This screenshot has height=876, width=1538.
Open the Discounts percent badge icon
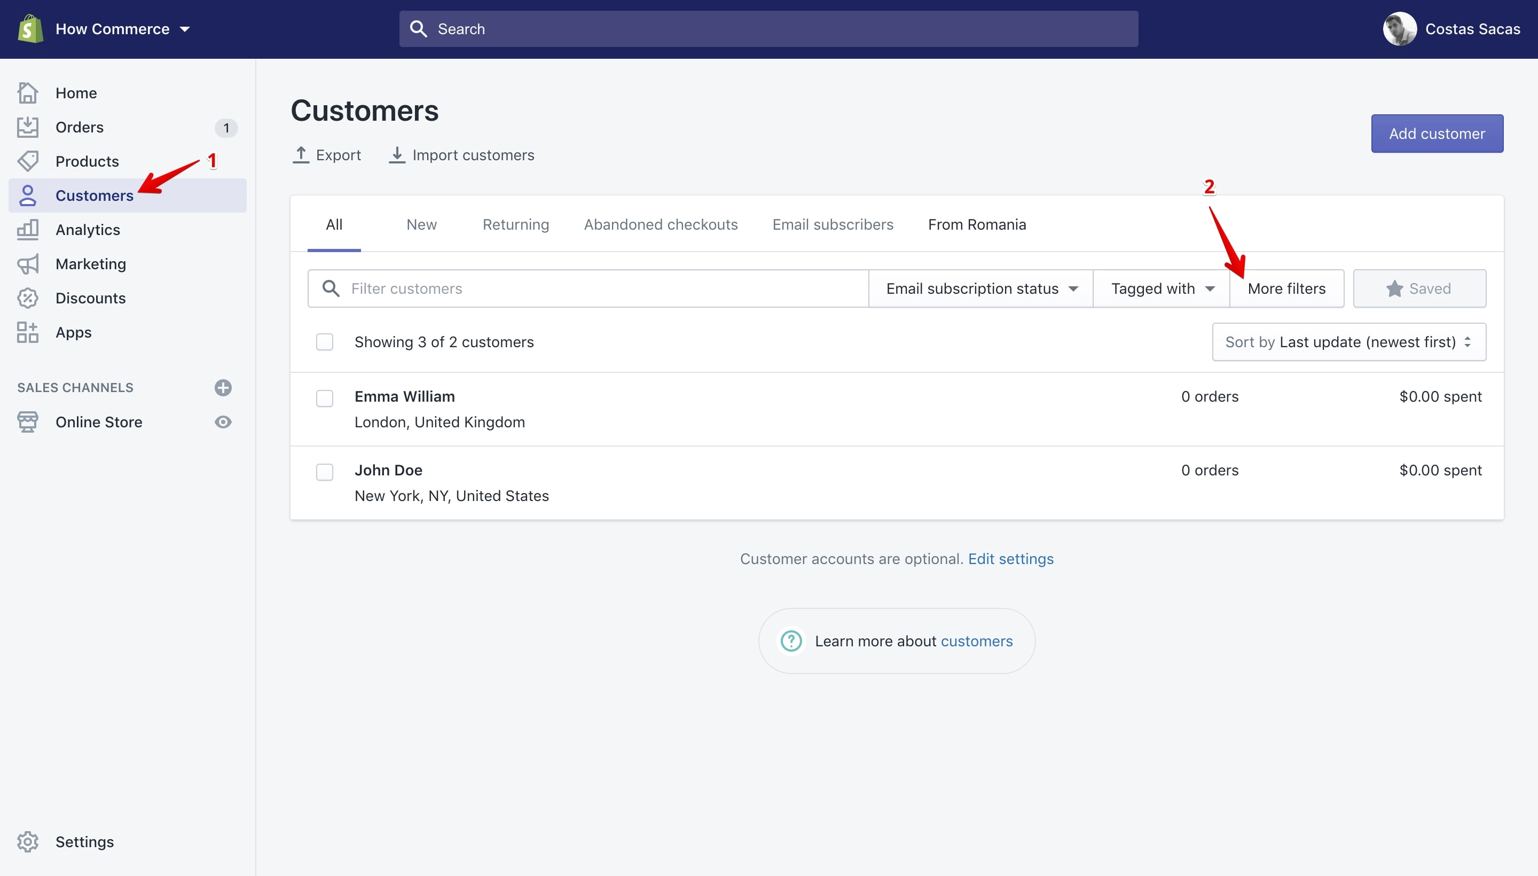pos(28,299)
